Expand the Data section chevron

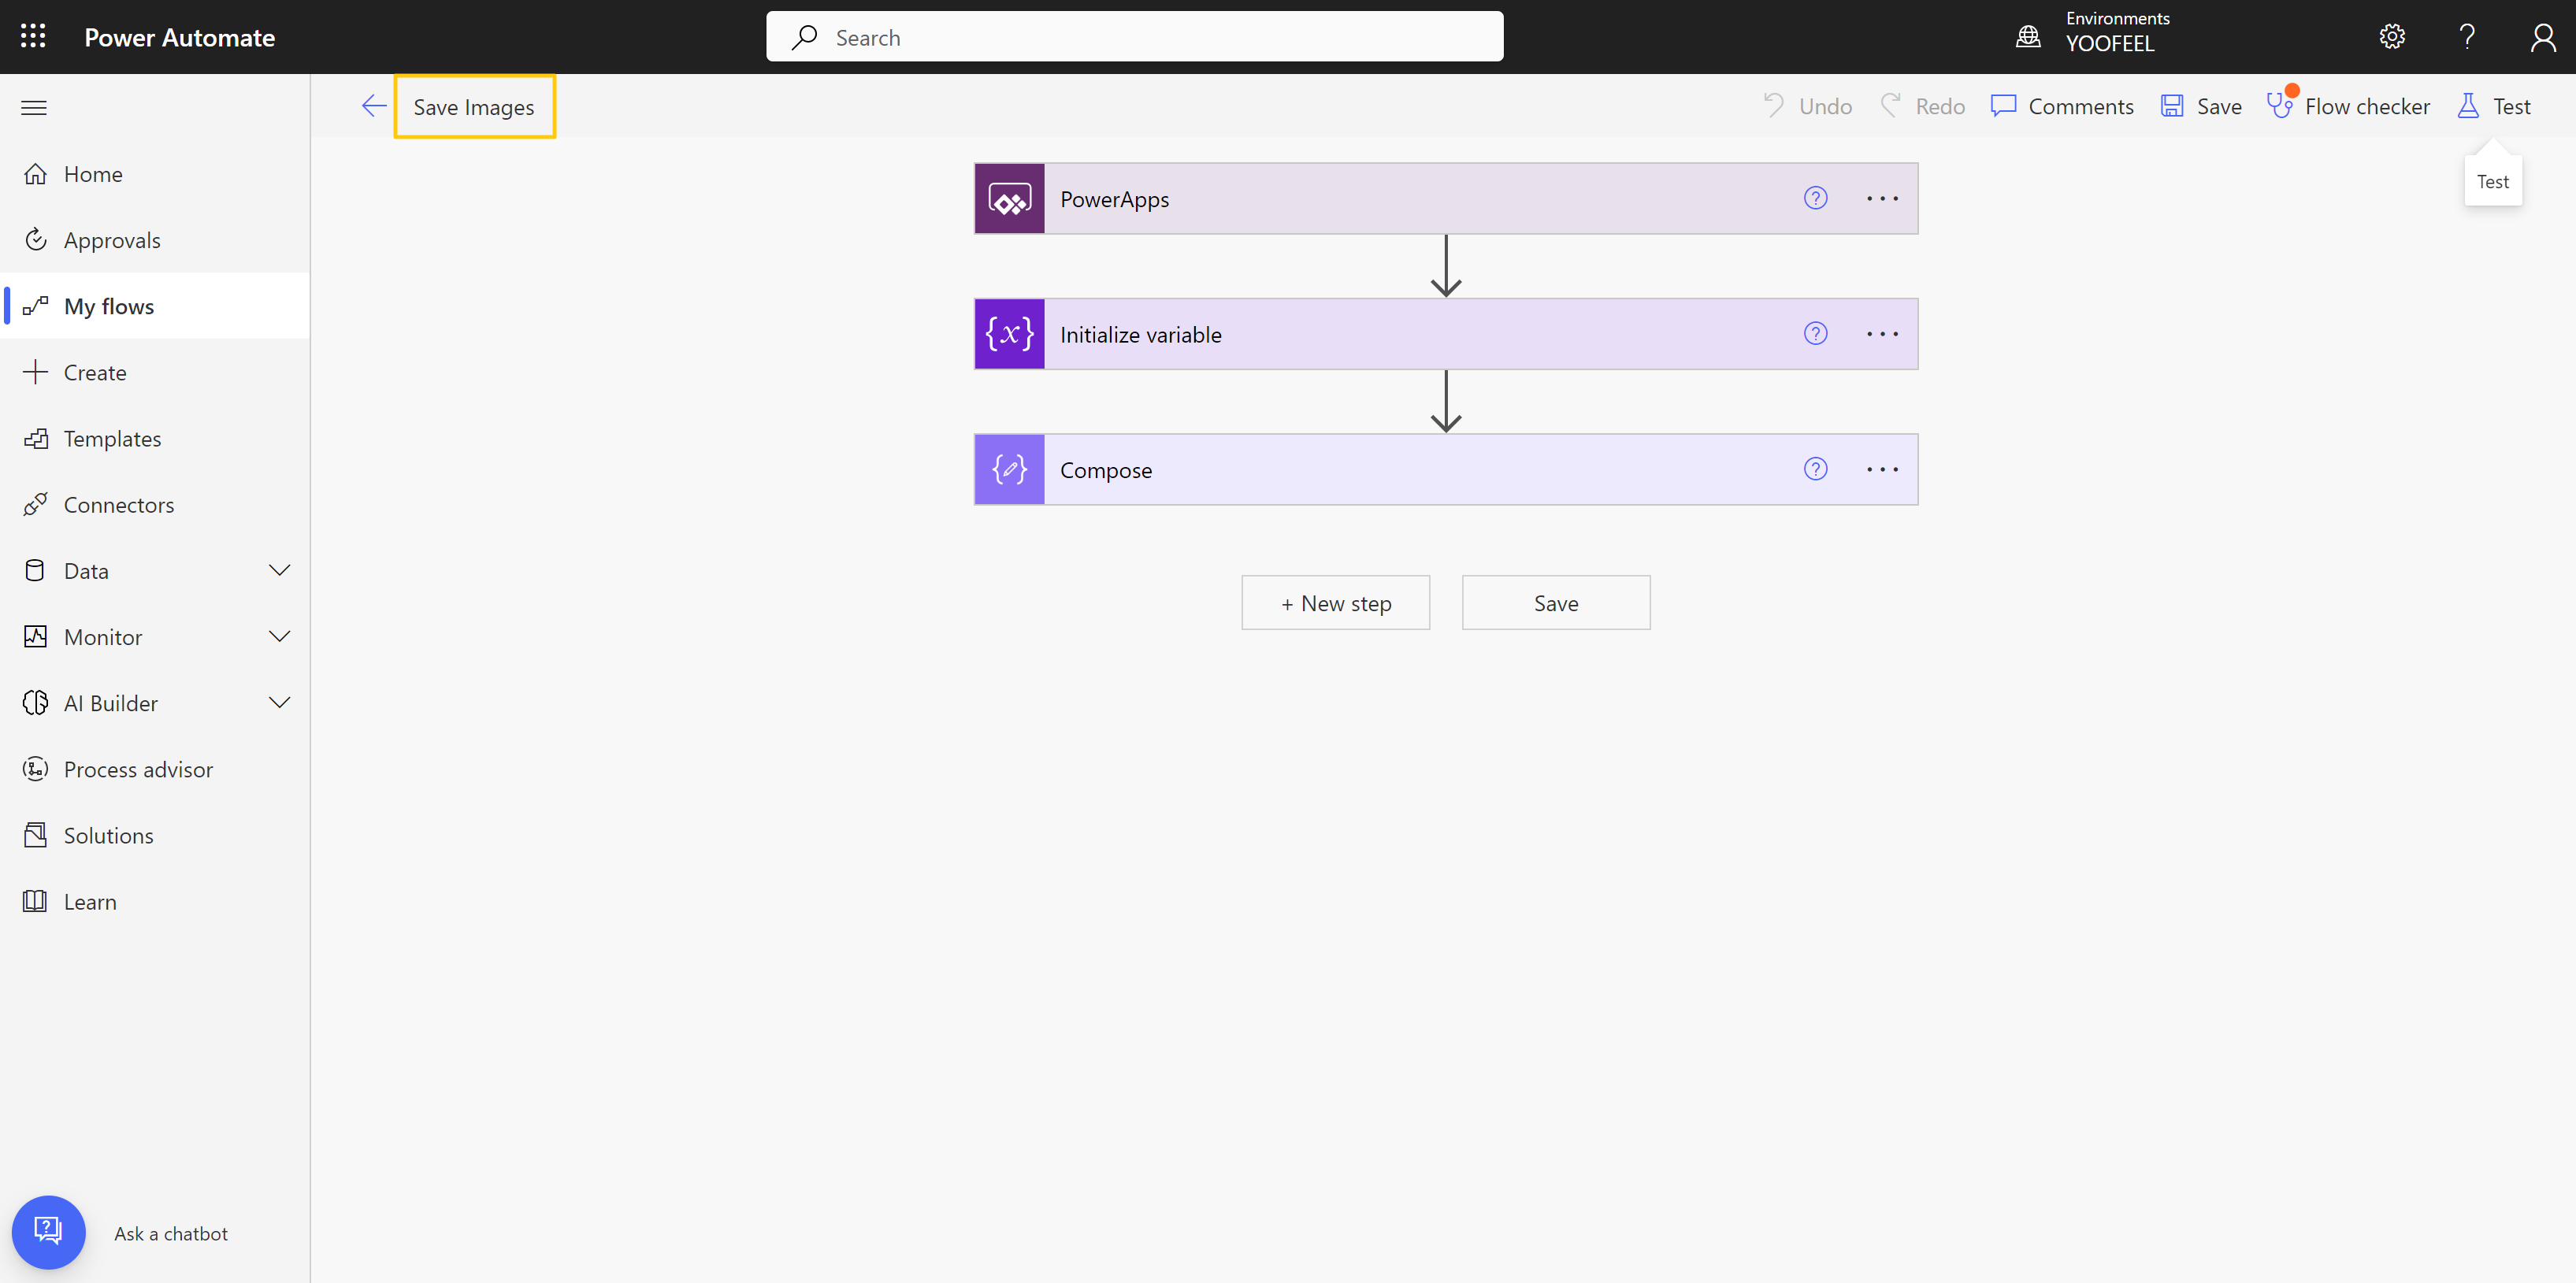280,570
